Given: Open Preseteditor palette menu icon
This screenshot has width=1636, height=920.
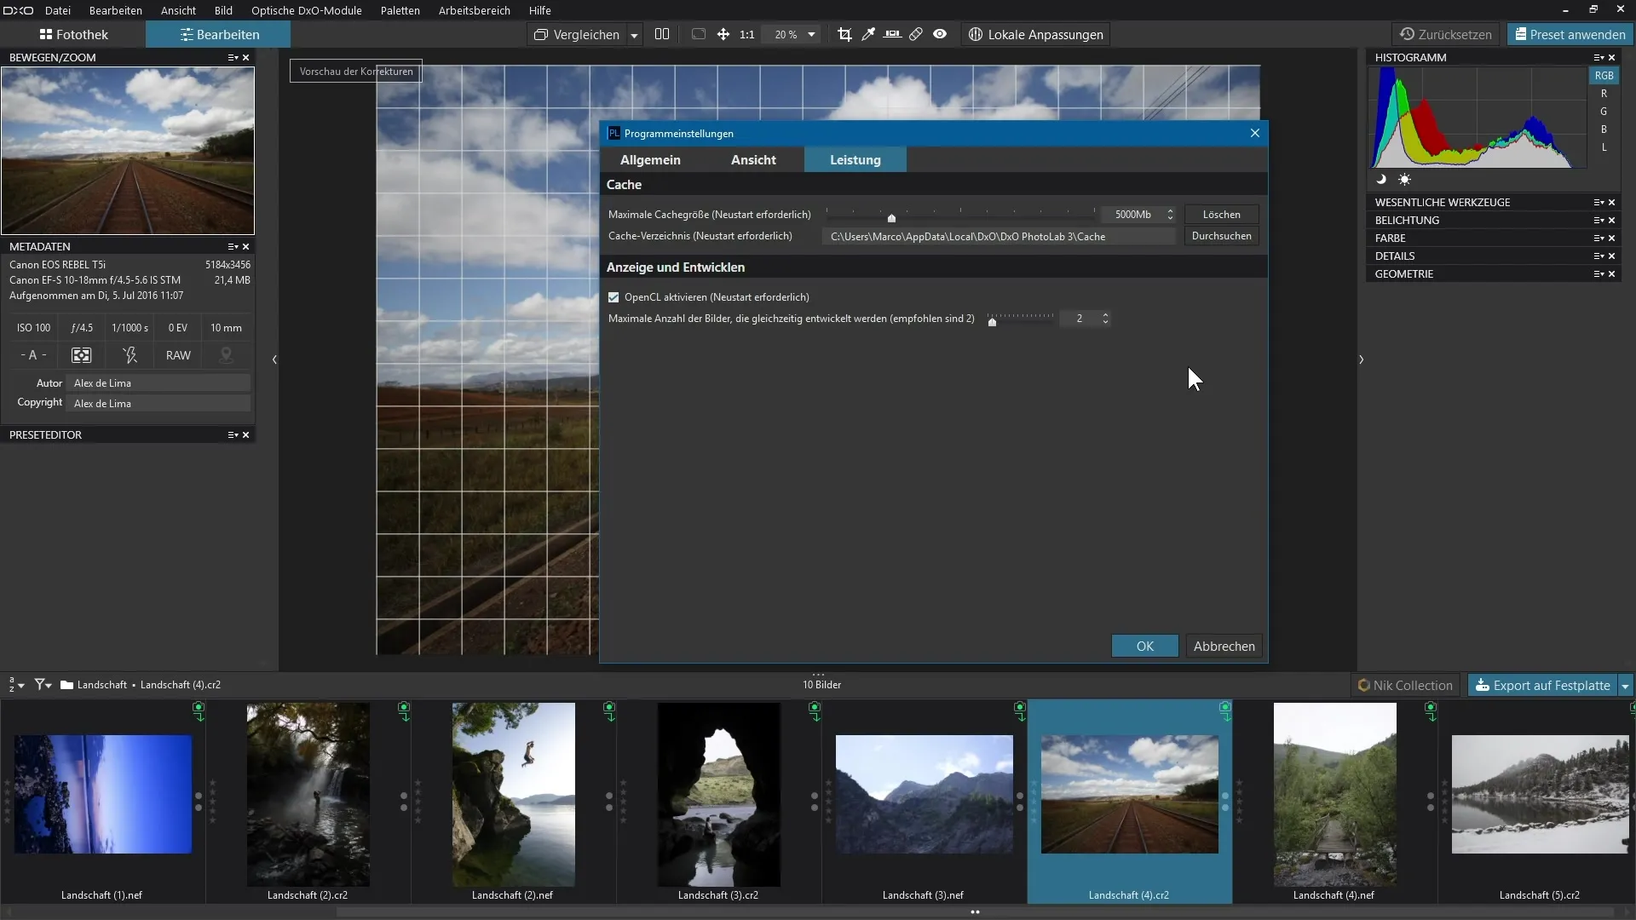Looking at the screenshot, I should (x=233, y=435).
